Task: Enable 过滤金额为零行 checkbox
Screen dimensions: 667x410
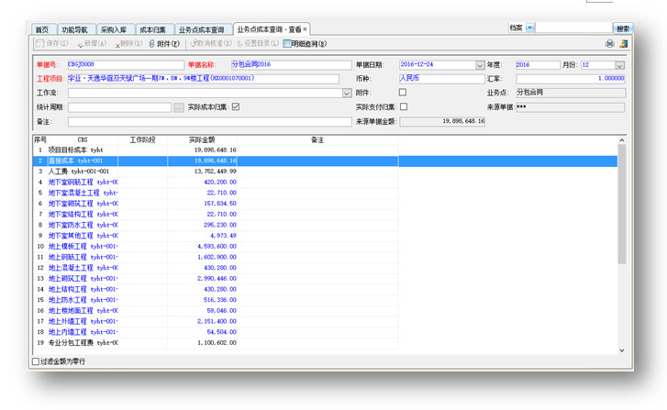Action: click(x=36, y=361)
